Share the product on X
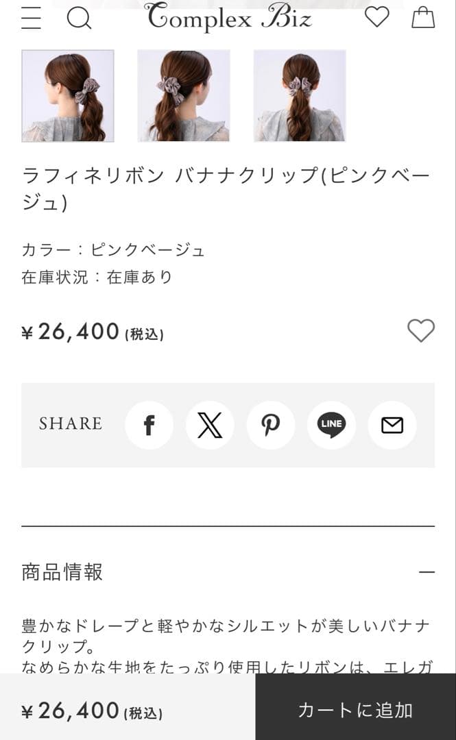The width and height of the screenshot is (456, 740). [210, 425]
